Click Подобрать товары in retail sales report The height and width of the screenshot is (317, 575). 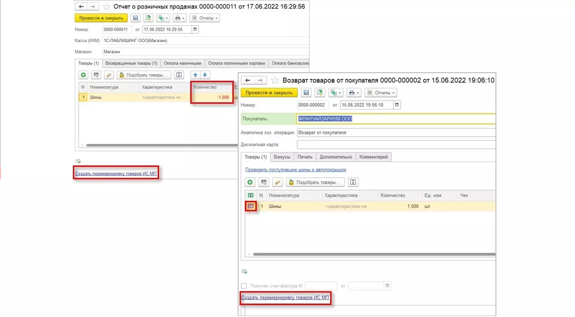click(x=144, y=75)
